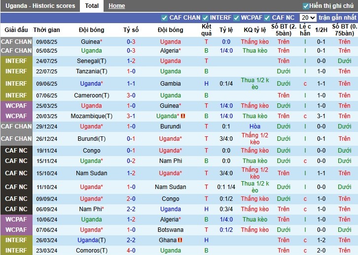358x255 pixels.
Task: Click the red card icon next to Ghana
Action: (180, 240)
